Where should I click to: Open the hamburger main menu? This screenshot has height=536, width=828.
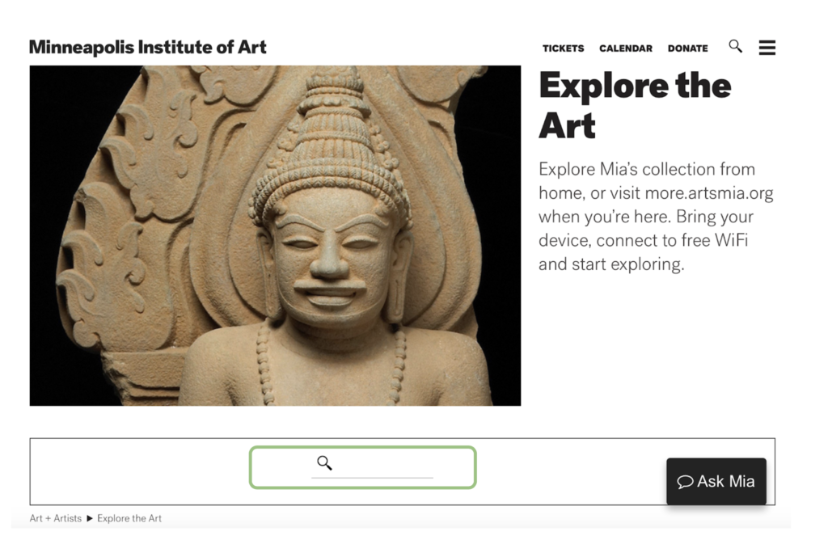767,48
